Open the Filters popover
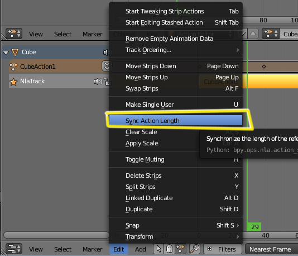 point(223,249)
